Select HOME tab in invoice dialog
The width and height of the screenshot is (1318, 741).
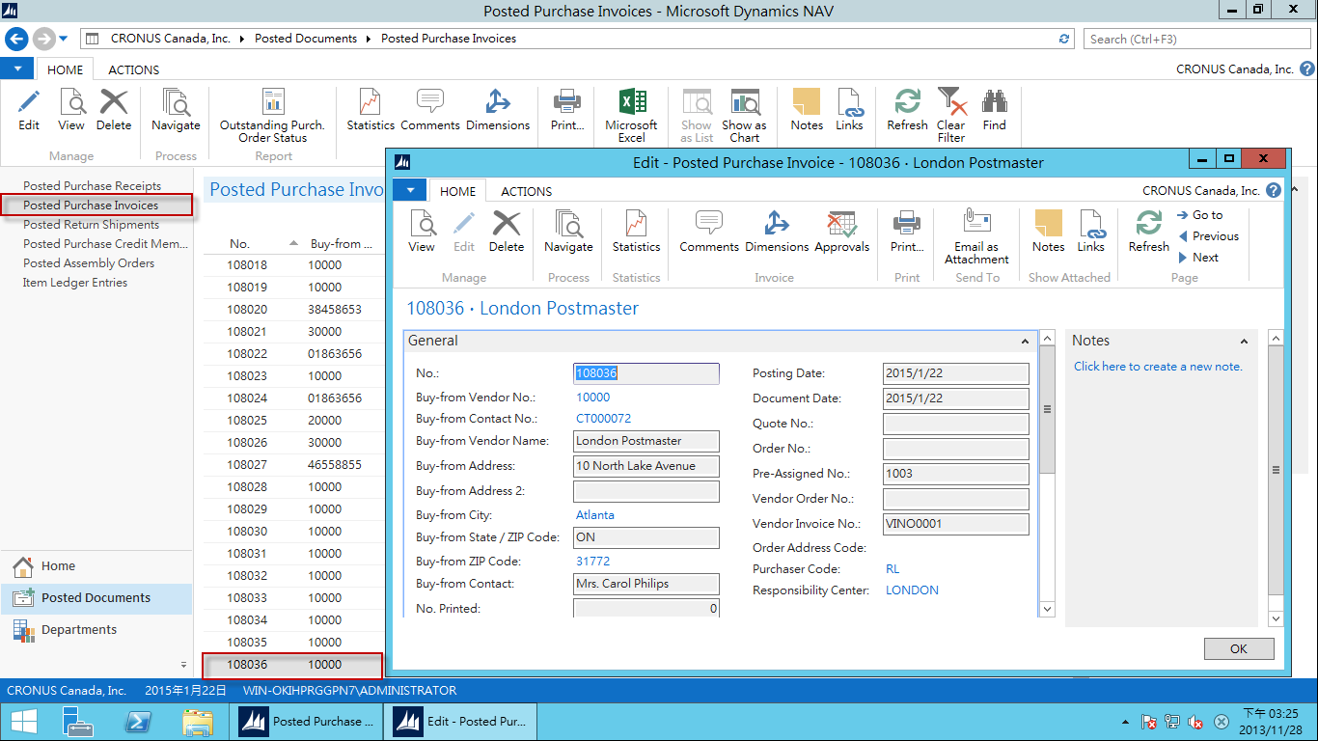tap(457, 191)
